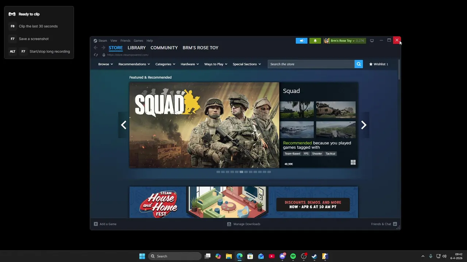
Task: Open Windows Start menu
Action: pyautogui.click(x=142, y=256)
